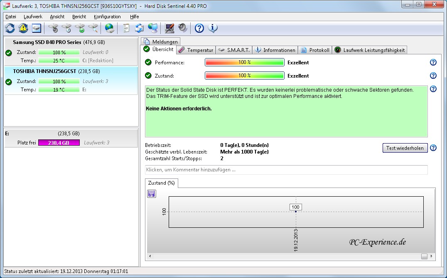The image size is (447, 278).
Task: Click the blue info toolbar icon
Action: [213, 28]
